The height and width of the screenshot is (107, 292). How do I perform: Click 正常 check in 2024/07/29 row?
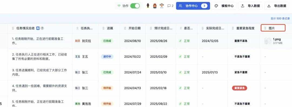(184, 104)
